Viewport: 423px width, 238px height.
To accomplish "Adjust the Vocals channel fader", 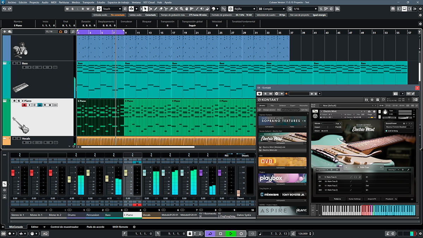I will 144,172.
